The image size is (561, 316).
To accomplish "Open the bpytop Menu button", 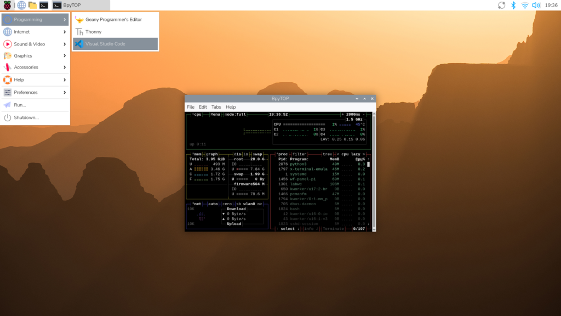I will click(x=215, y=115).
